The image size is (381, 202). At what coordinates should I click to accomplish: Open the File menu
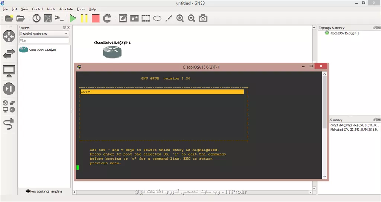click(x=5, y=9)
